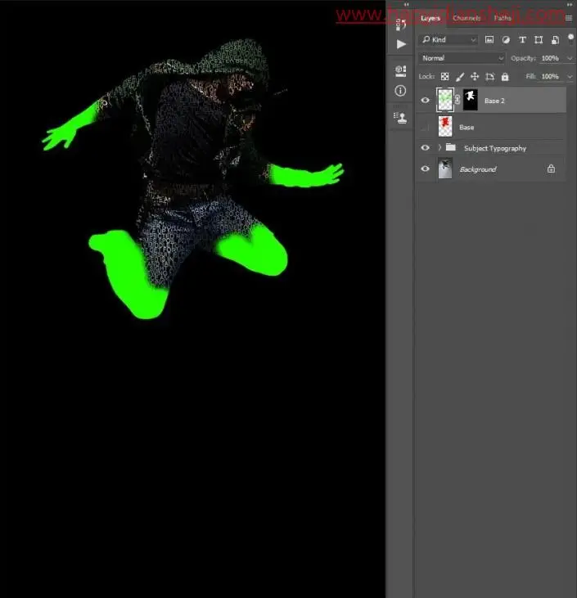The width and height of the screenshot is (577, 598).
Task: Open the Info panel icon
Action: click(x=400, y=91)
